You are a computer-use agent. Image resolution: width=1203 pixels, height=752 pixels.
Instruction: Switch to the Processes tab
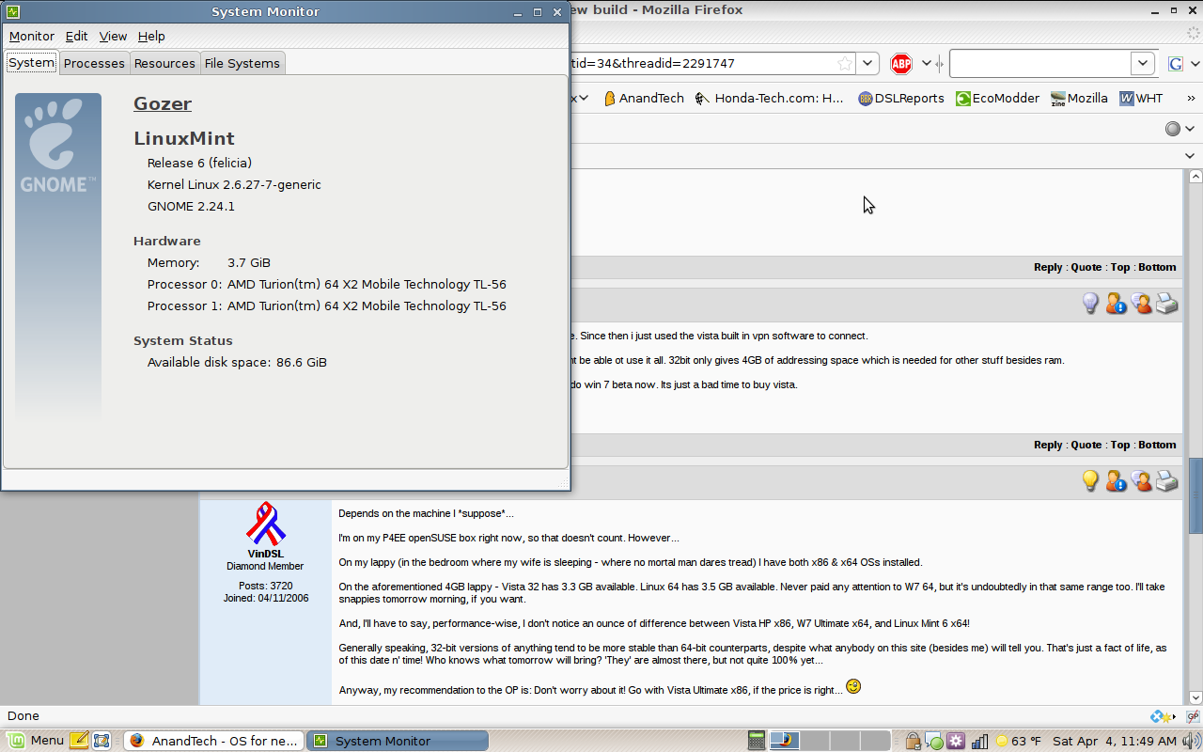pyautogui.click(x=94, y=63)
